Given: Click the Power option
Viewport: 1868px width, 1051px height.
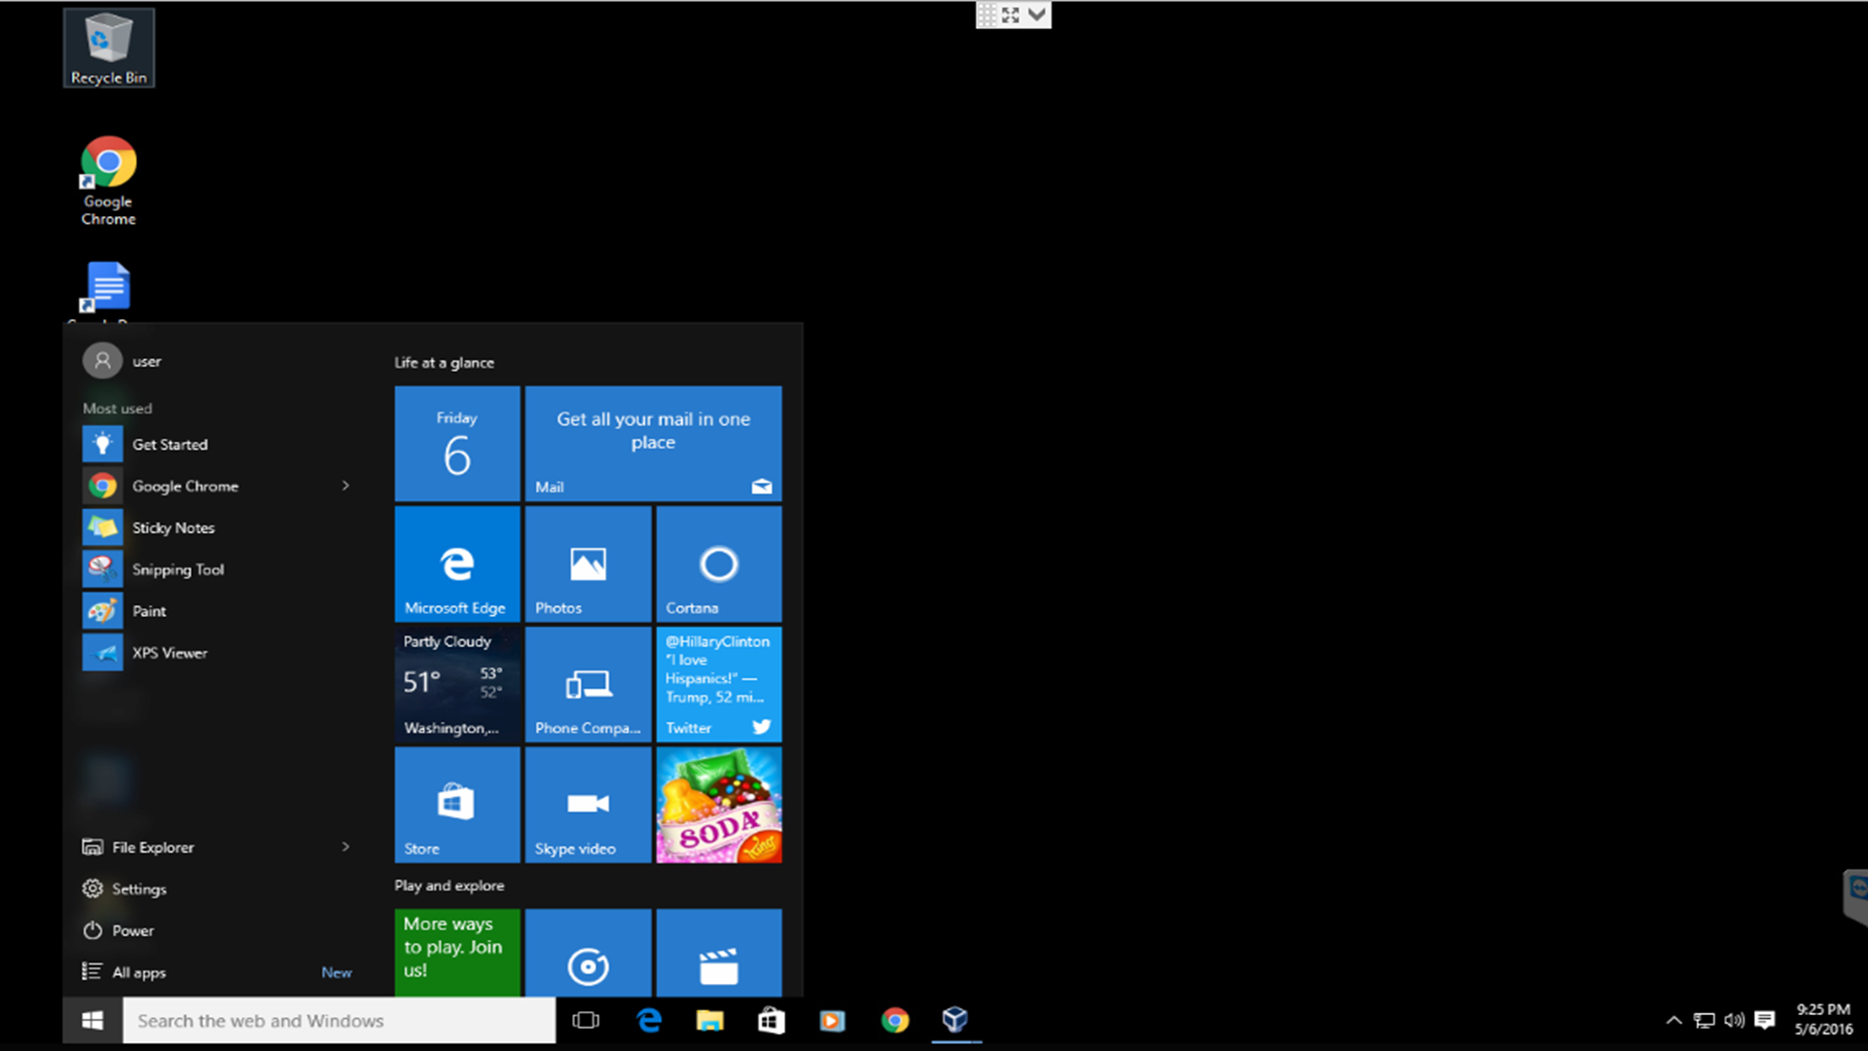Looking at the screenshot, I should click(132, 930).
